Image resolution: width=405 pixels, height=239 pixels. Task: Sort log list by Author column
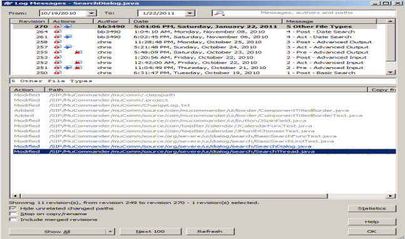[111, 21]
